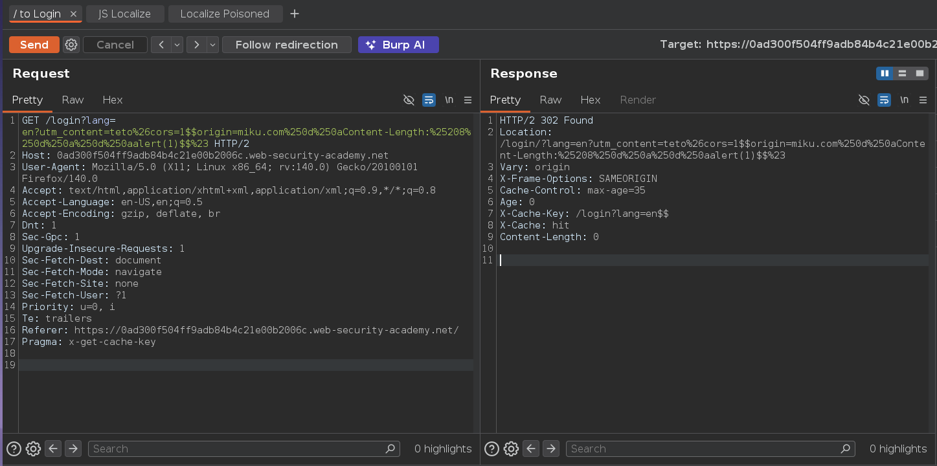This screenshot has height=466, width=937.
Task: Click the Vary: origin response header
Action: [x=534, y=167]
